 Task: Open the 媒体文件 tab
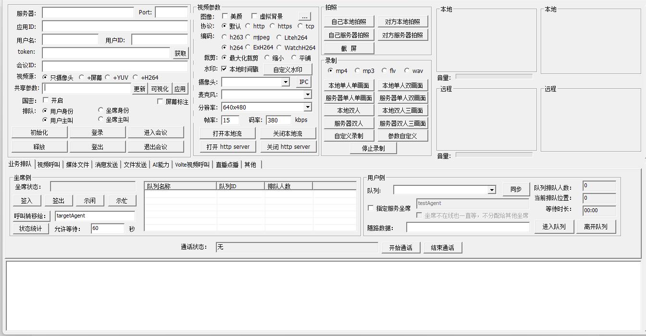tap(77, 165)
